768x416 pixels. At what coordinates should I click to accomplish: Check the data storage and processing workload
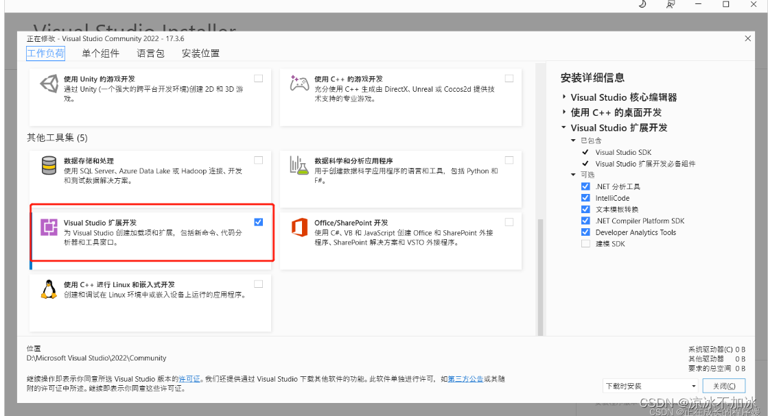pyautogui.click(x=259, y=160)
